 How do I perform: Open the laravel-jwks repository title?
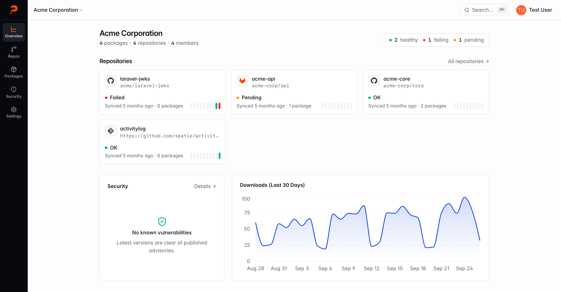(135, 79)
